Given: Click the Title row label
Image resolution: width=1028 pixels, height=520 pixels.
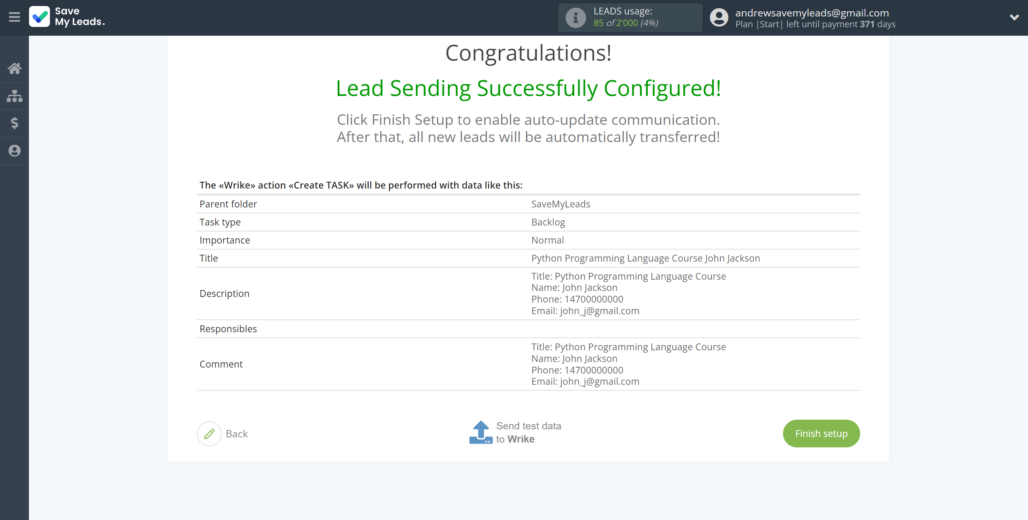Looking at the screenshot, I should pyautogui.click(x=208, y=258).
